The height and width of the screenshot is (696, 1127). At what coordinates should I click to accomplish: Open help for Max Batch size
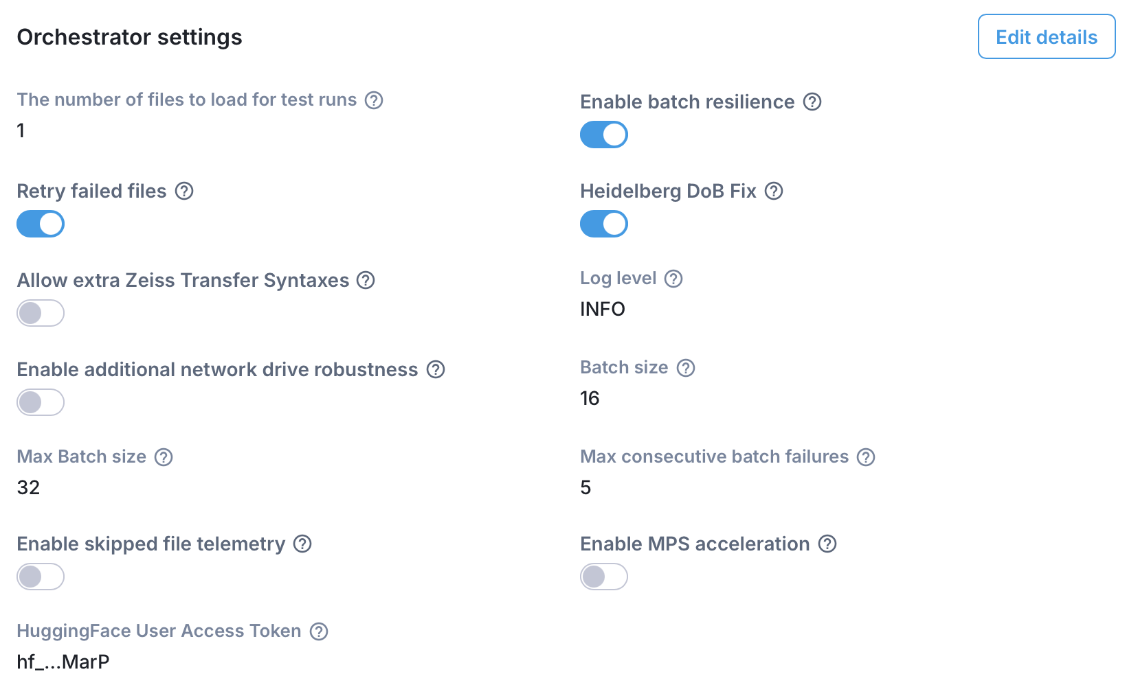(164, 457)
